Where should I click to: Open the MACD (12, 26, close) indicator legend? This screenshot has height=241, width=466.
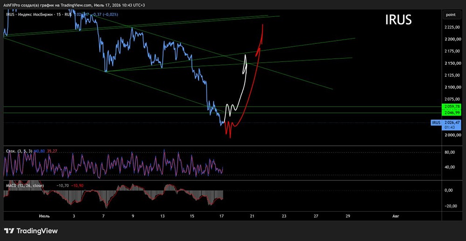(25, 186)
